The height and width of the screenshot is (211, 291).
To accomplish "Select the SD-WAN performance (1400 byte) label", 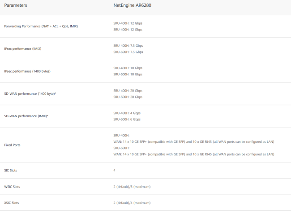I will click(x=29, y=93).
